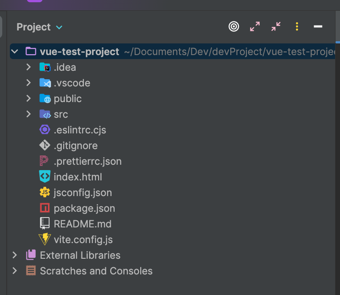This screenshot has width=340, height=295.
Task: Select the External Libraries label
Action: (x=80, y=255)
